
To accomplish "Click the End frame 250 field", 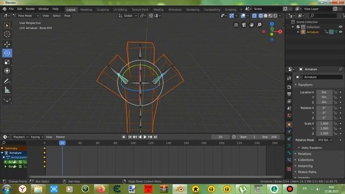I will 270,137.
